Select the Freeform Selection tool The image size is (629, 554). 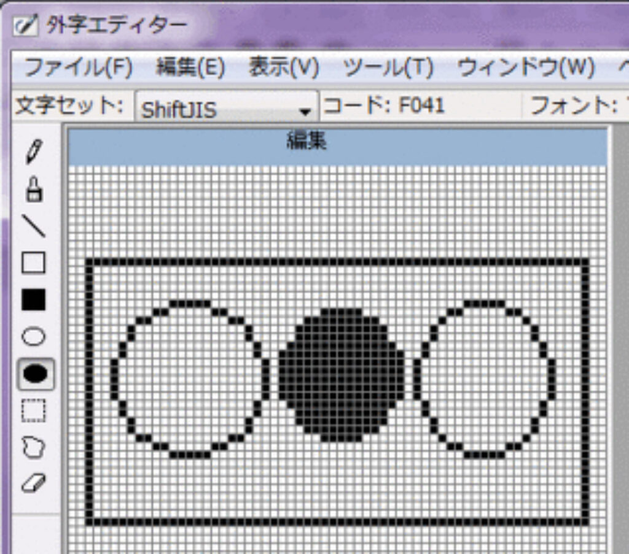point(33,447)
